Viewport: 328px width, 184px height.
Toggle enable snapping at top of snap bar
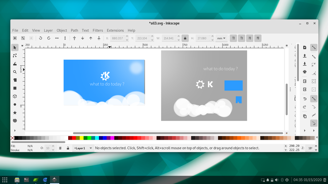click(314, 48)
